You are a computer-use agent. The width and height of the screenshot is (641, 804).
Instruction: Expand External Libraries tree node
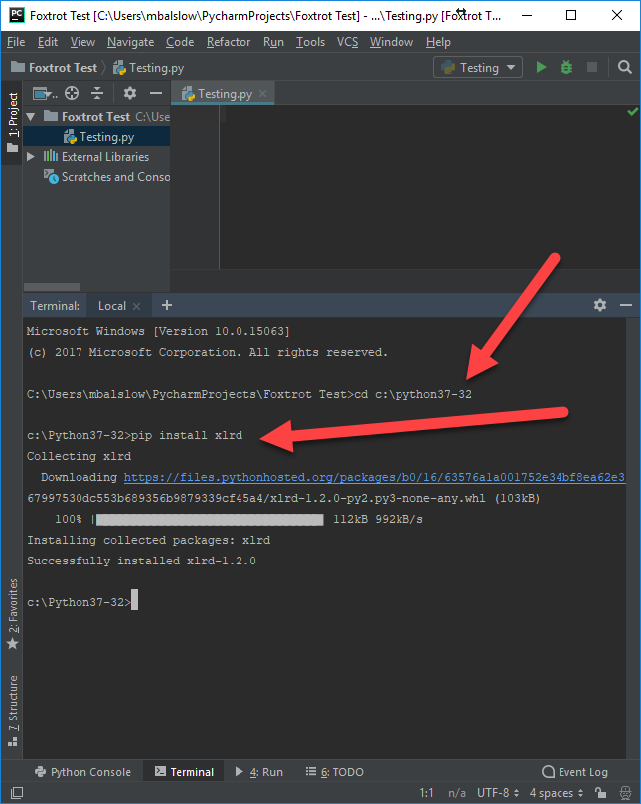click(30, 156)
